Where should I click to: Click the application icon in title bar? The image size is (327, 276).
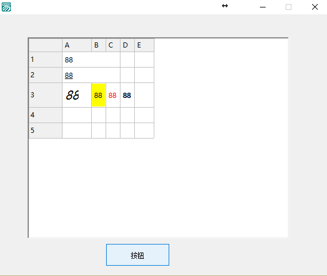[x=6, y=7]
